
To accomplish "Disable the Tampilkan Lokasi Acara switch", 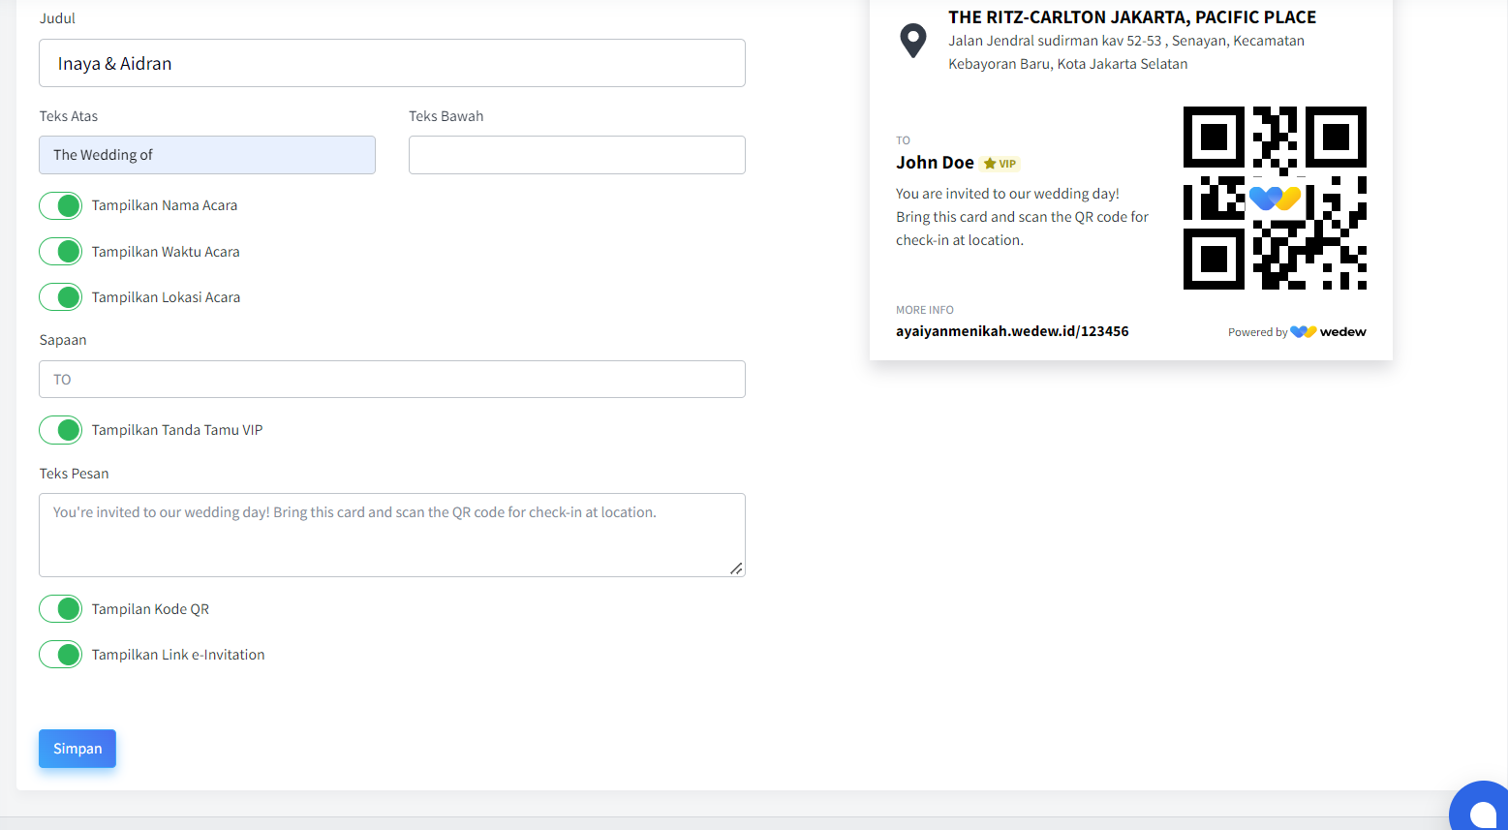I will (x=60, y=297).
